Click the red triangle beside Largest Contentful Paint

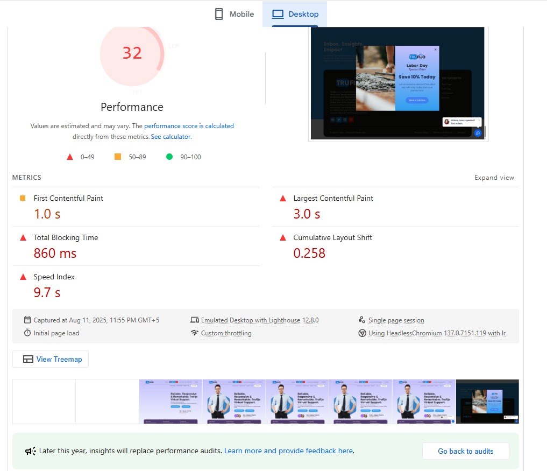(x=283, y=199)
